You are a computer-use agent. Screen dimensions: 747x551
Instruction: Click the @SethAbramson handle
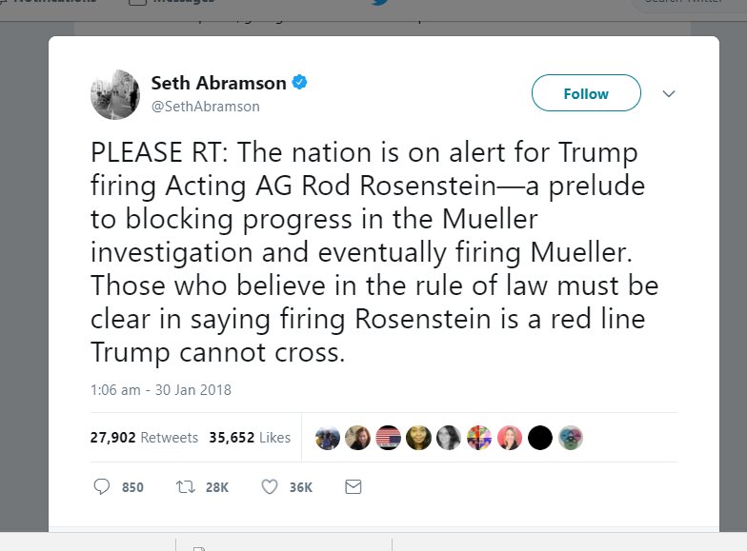pyautogui.click(x=205, y=107)
